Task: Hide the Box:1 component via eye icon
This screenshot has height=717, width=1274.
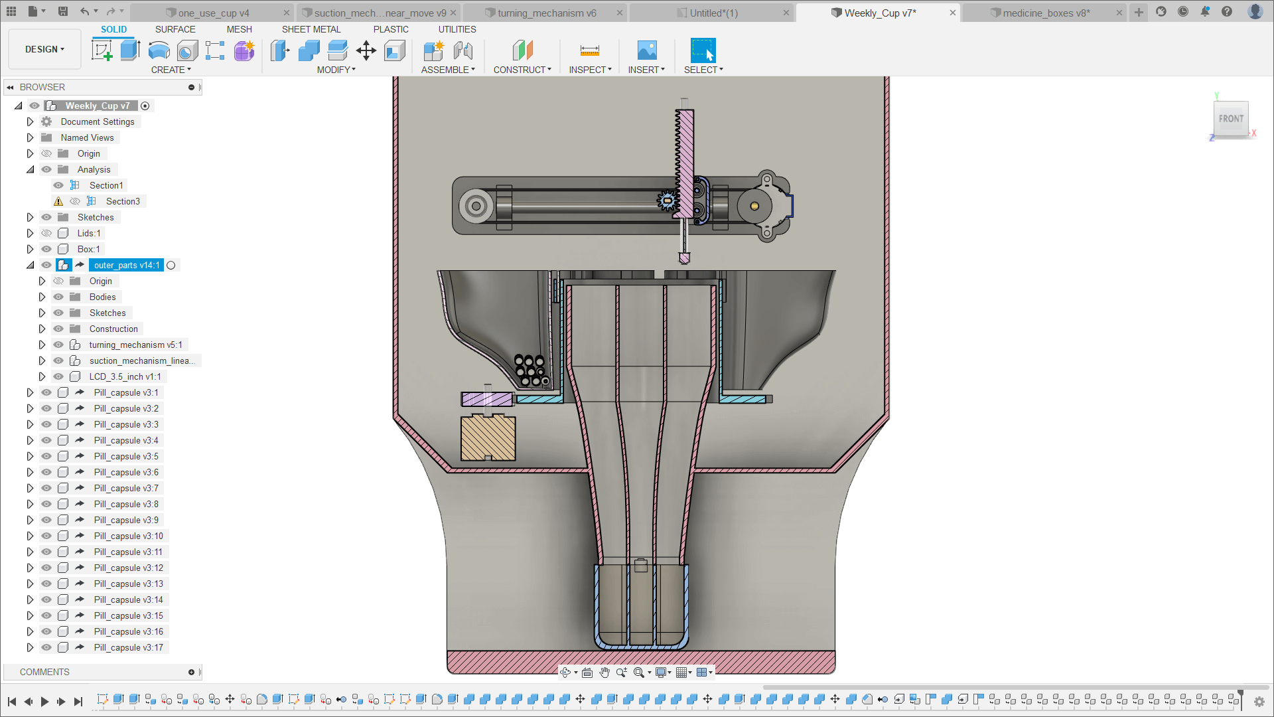Action: coord(46,249)
